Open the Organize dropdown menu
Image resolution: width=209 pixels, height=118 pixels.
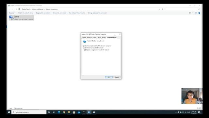tap(12, 13)
